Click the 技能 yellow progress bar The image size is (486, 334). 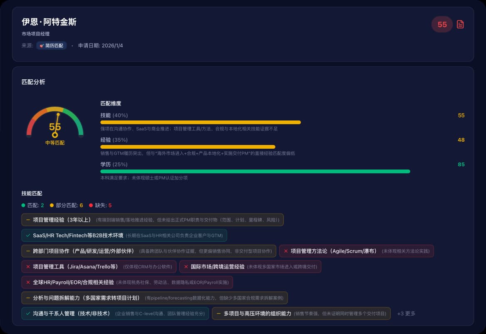pos(200,122)
